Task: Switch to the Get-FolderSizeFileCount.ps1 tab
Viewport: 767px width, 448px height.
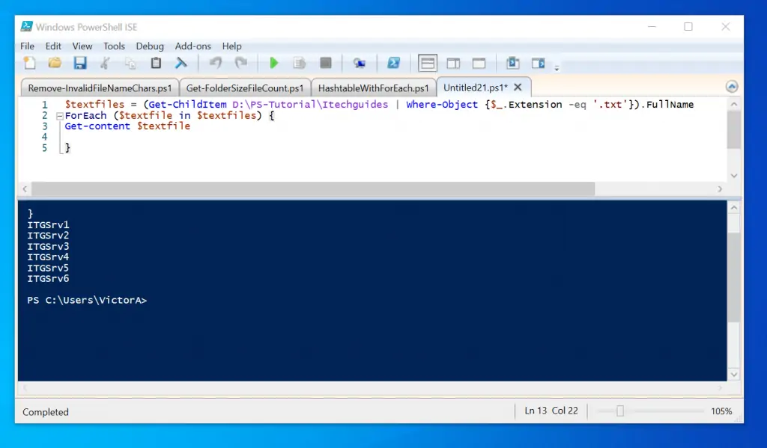Action: (245, 88)
